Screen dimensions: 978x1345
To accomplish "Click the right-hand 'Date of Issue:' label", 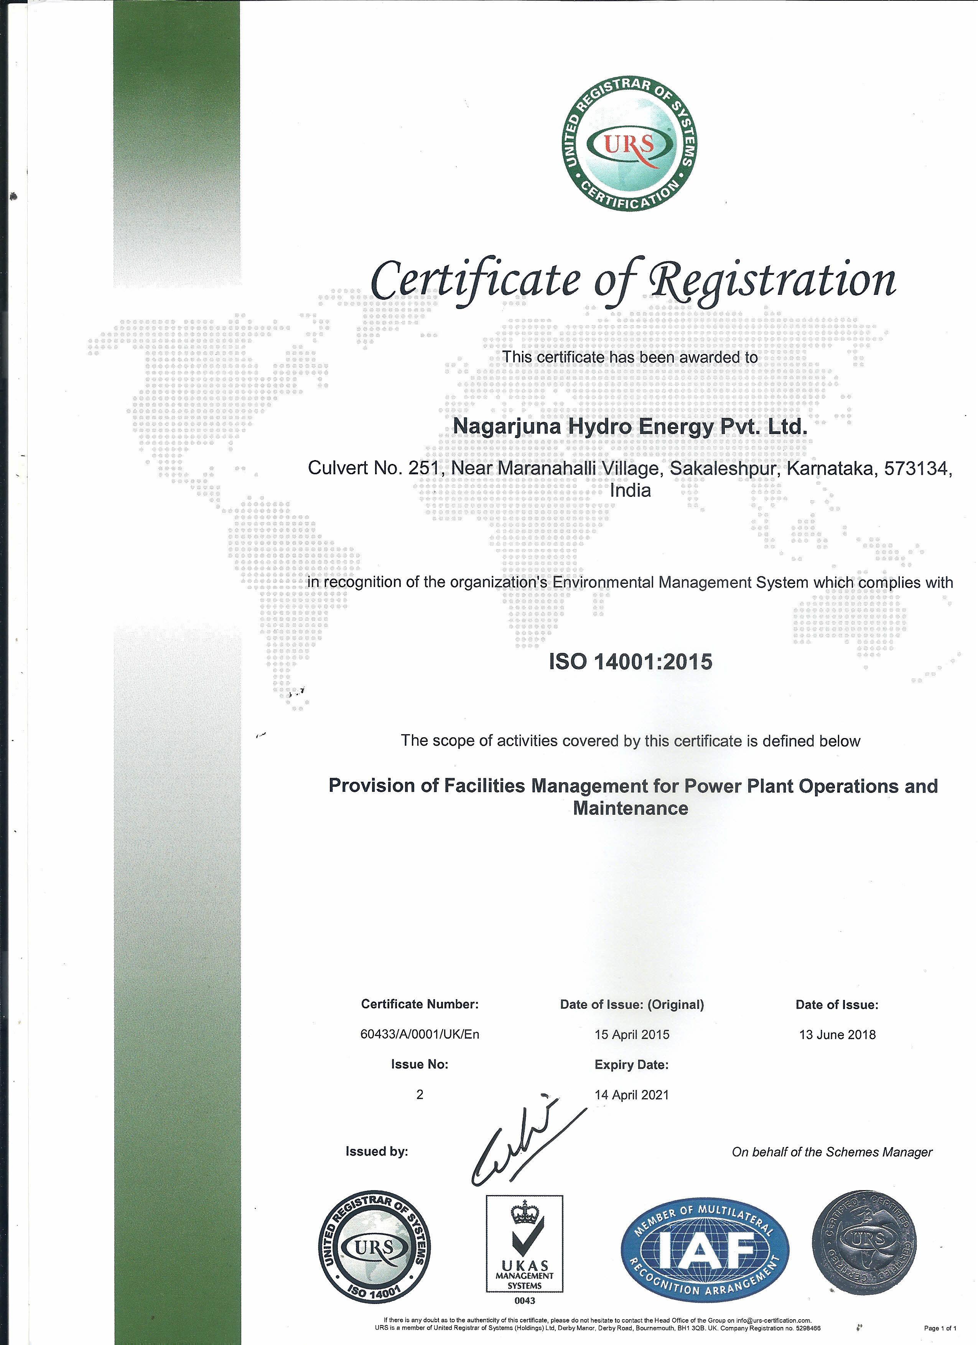I will [x=837, y=1005].
